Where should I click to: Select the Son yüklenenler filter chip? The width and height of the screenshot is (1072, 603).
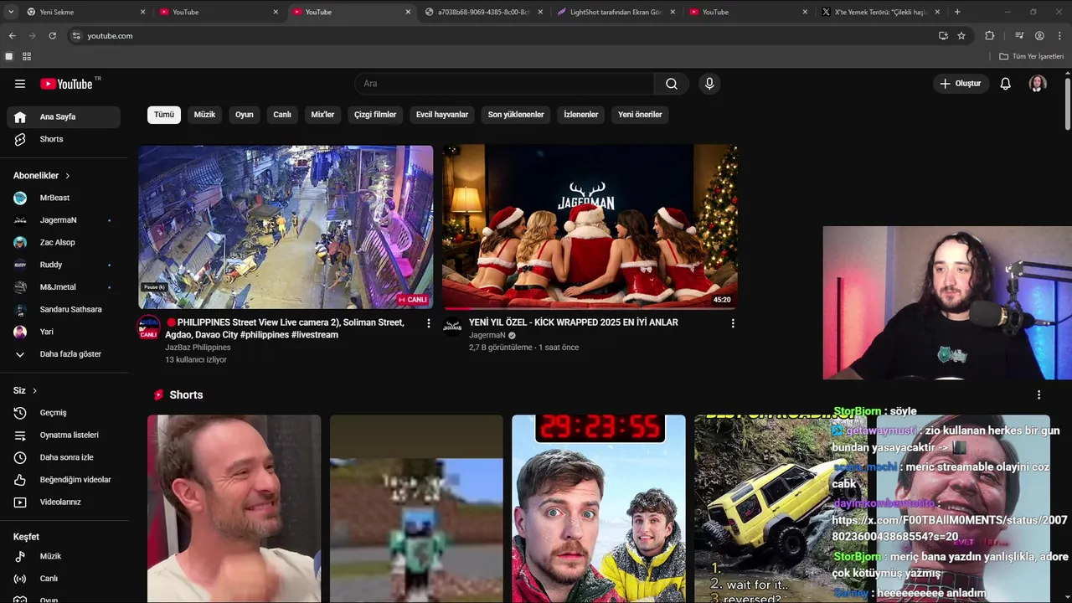click(516, 115)
